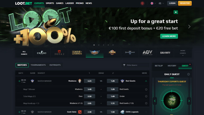Open Daily Quest info icon
Image resolution: width=204 pixels, height=115 pixels.
pyautogui.click(x=188, y=74)
